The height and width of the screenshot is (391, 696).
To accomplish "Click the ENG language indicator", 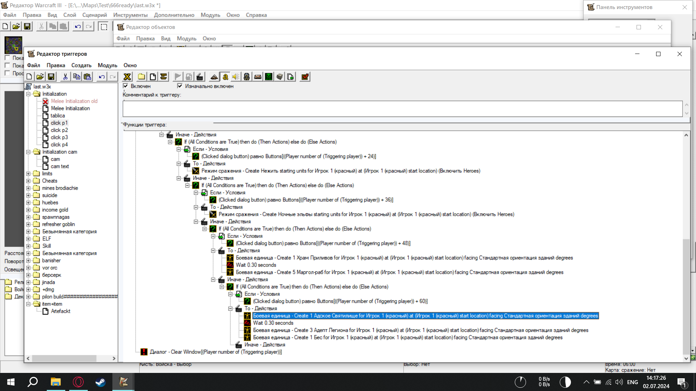I will pyautogui.click(x=633, y=382).
